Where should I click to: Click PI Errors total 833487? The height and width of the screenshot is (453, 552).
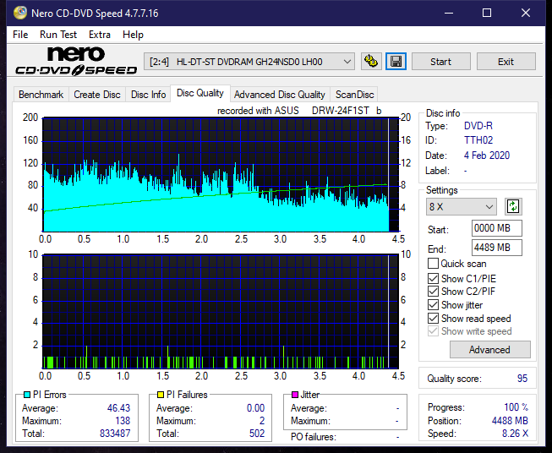coord(115,434)
